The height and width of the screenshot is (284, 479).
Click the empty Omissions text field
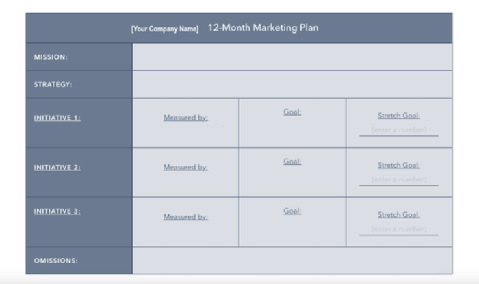tap(292, 261)
